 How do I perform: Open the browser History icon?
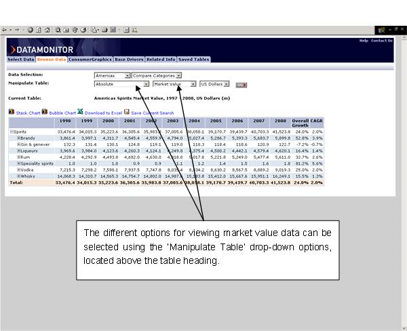click(83, 30)
